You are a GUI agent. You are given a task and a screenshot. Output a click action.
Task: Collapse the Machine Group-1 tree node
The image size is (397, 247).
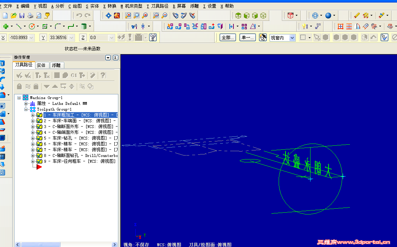pos(19,98)
